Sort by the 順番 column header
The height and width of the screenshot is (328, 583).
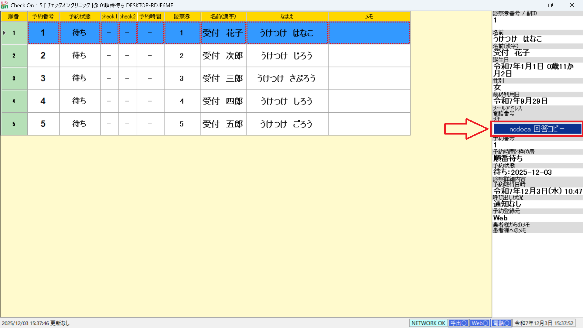click(x=14, y=16)
